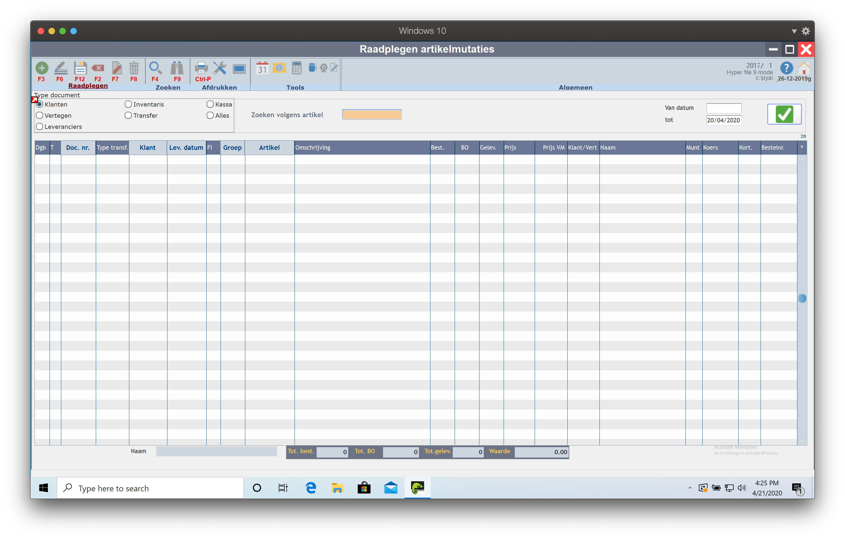The width and height of the screenshot is (845, 539).
Task: Click the magnifying glass search icon (F4)
Action: point(155,68)
